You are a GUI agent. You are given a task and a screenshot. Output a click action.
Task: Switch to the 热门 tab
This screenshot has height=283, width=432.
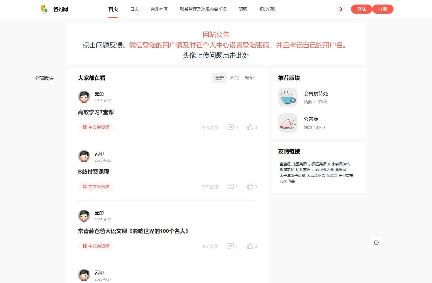point(235,78)
